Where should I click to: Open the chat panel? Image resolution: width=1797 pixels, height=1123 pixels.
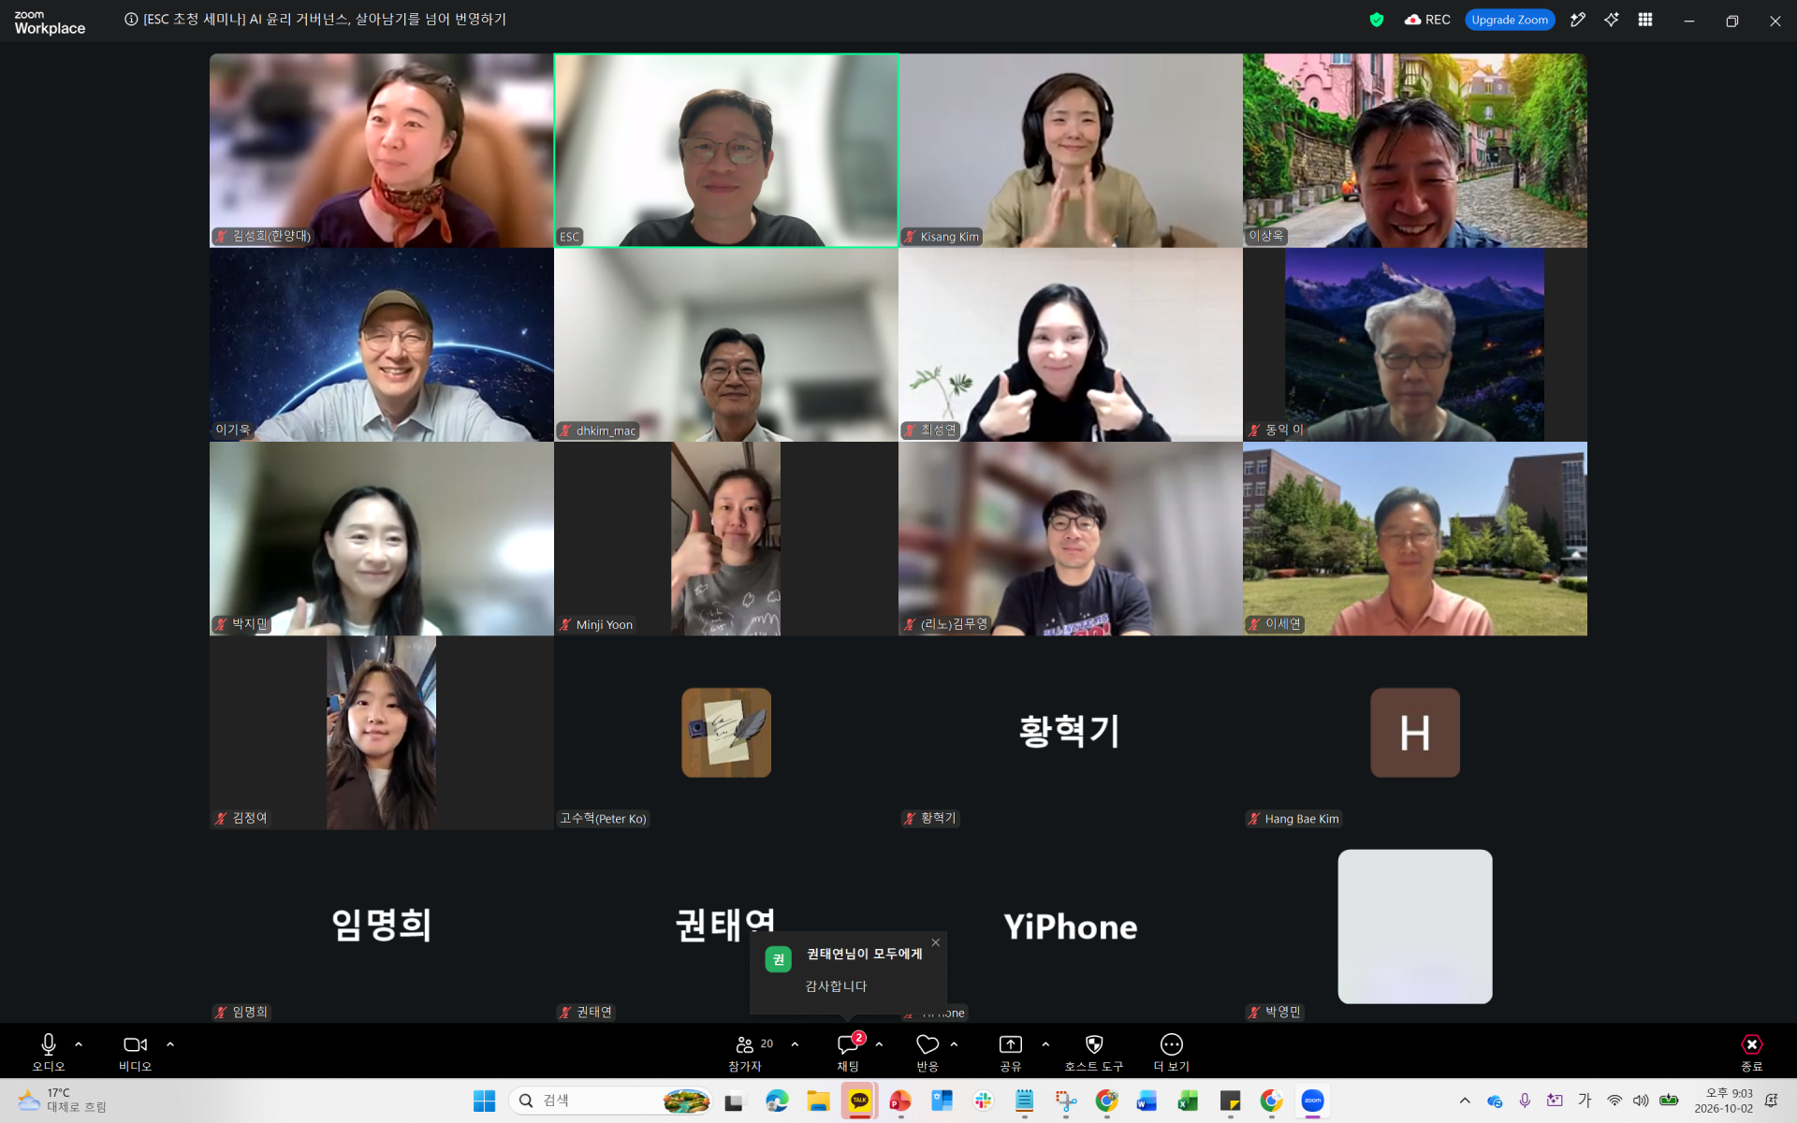[849, 1052]
